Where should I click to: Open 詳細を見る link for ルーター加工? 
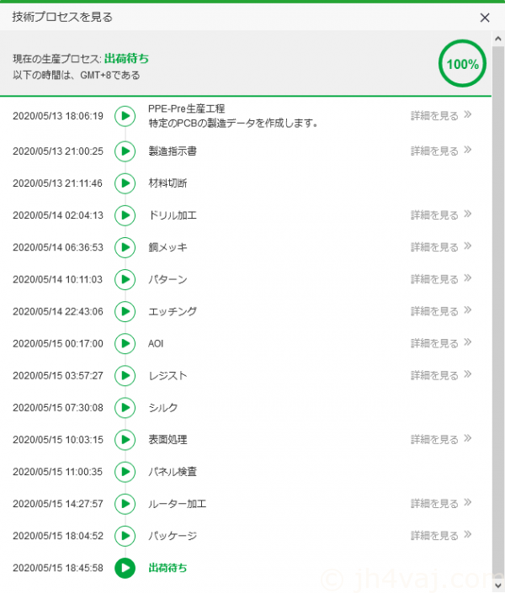pyautogui.click(x=434, y=504)
